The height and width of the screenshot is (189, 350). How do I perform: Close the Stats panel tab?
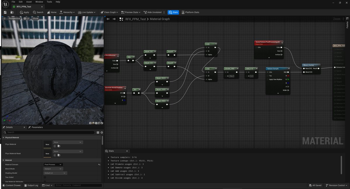pyautogui.click(x=127, y=151)
